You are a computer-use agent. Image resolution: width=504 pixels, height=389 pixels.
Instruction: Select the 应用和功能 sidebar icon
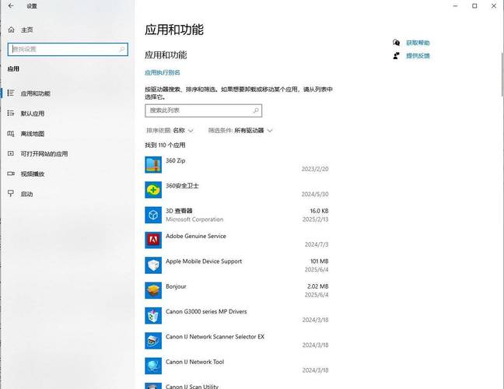[11, 93]
